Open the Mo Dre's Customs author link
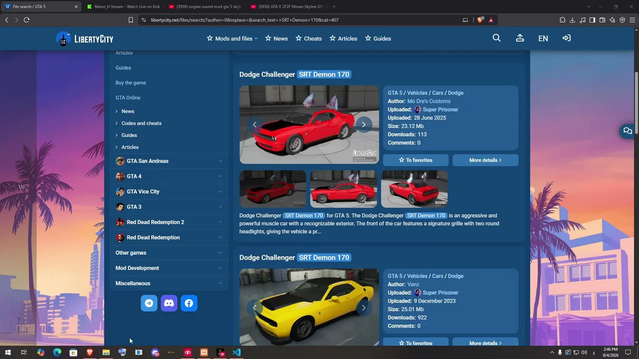 point(429,101)
